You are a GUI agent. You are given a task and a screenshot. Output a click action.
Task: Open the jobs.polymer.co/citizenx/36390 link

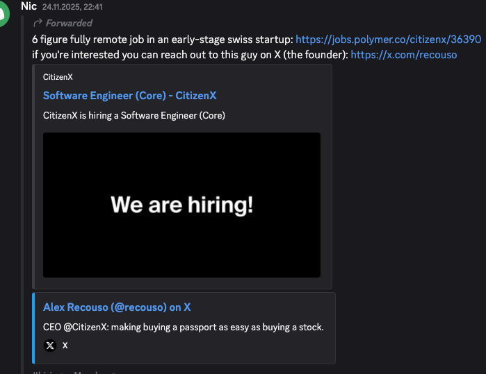click(x=388, y=40)
